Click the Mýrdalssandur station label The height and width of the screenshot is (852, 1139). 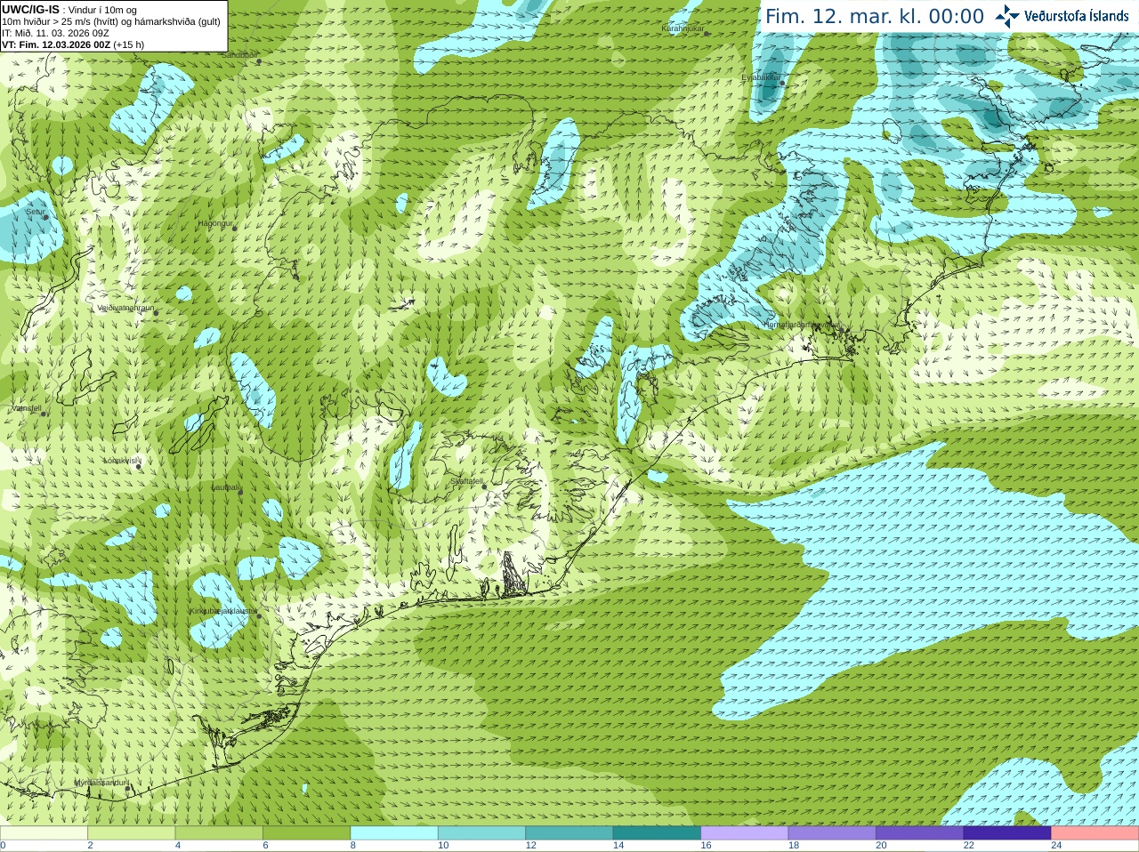(x=100, y=783)
